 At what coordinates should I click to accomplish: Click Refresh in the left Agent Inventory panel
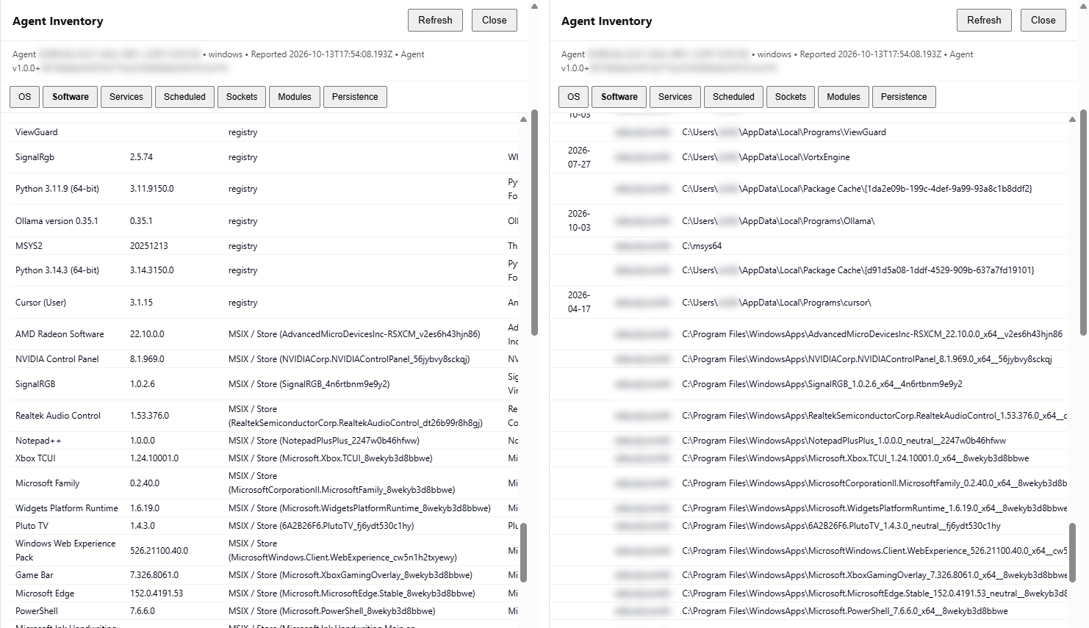435,21
